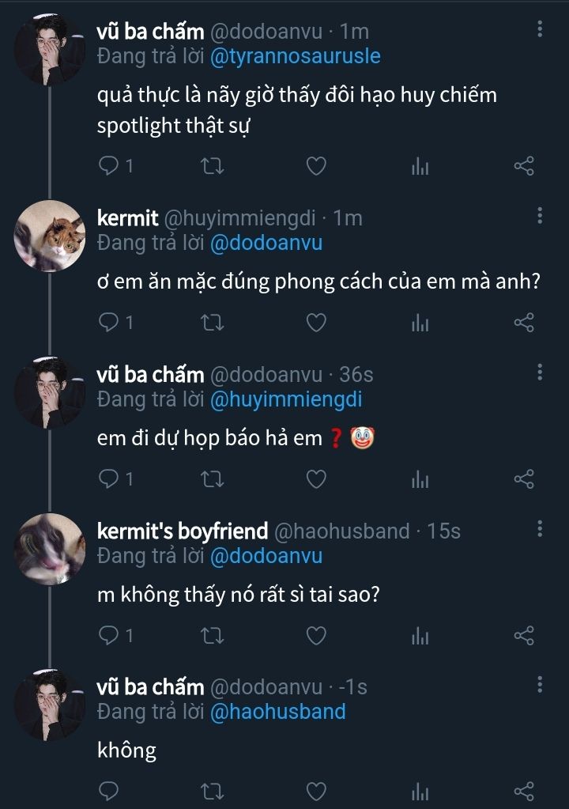Like kermit's boyfriend's reply tweet

[x=316, y=636]
